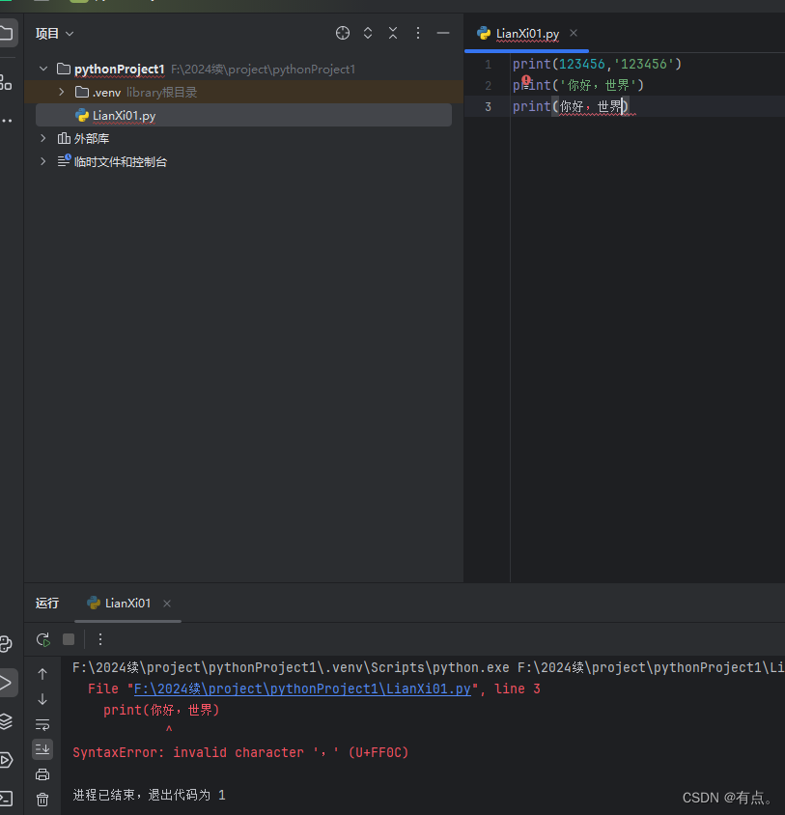Click the stop process button
The image size is (785, 815).
tap(69, 639)
